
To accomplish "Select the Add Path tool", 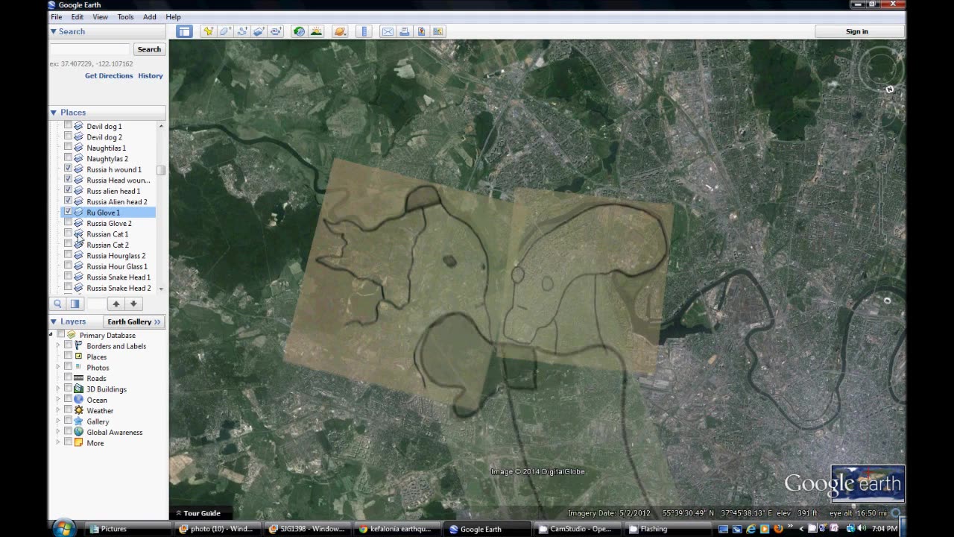I will click(242, 31).
